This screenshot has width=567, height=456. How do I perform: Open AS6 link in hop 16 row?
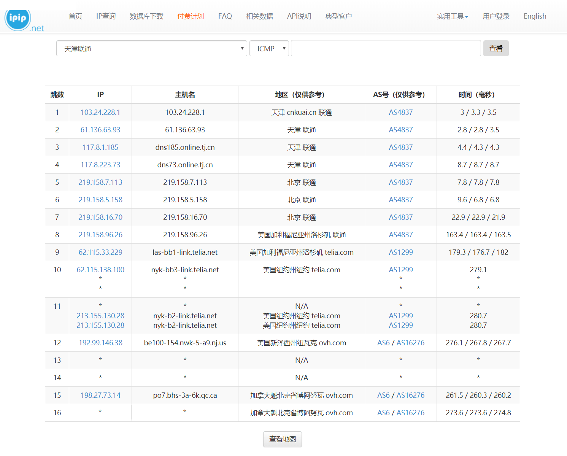(x=383, y=413)
